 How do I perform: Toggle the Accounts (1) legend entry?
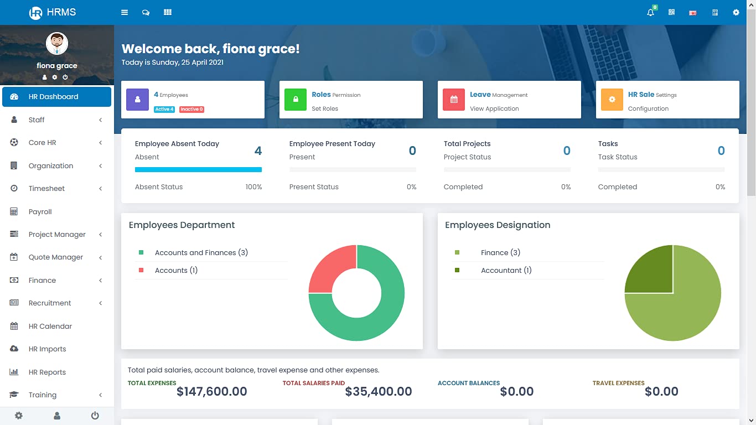pos(176,270)
